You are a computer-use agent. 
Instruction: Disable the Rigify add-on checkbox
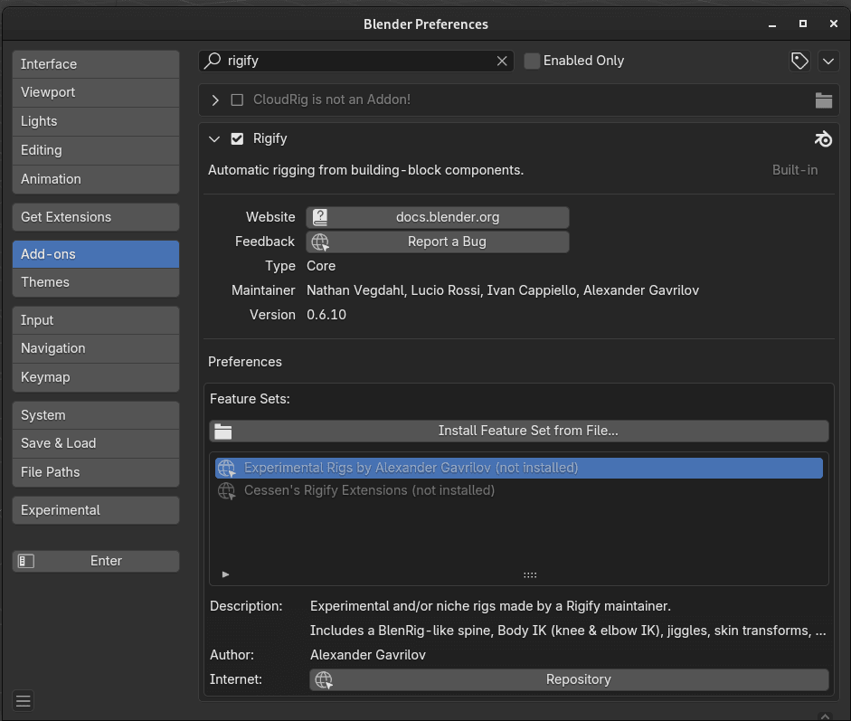(237, 139)
